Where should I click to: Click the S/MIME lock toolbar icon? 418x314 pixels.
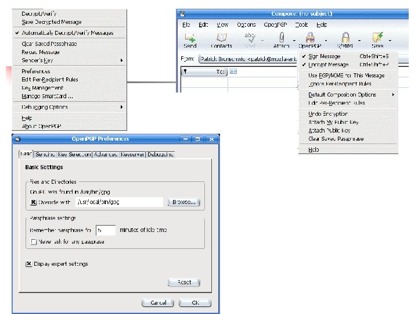pyautogui.click(x=345, y=37)
